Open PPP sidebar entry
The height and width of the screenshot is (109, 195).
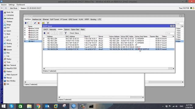click(8, 28)
